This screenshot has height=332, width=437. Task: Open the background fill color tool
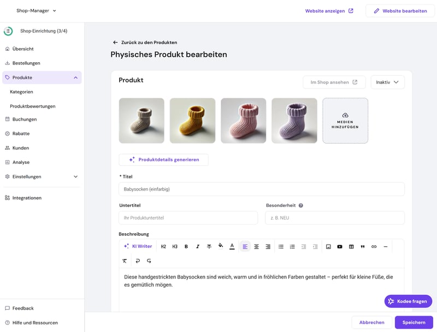click(221, 247)
